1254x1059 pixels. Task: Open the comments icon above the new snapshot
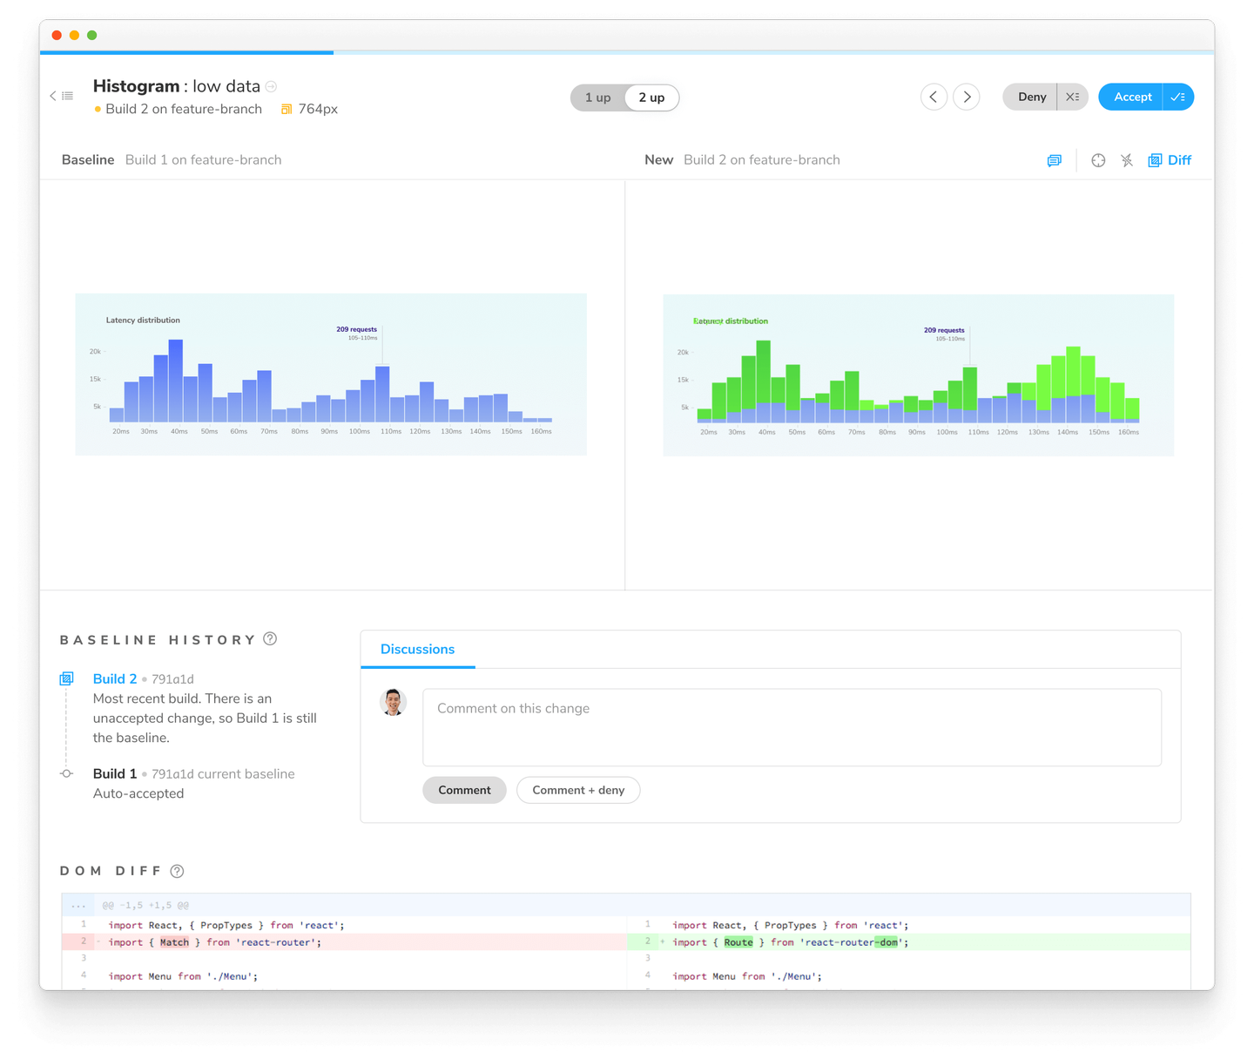[x=1054, y=160]
